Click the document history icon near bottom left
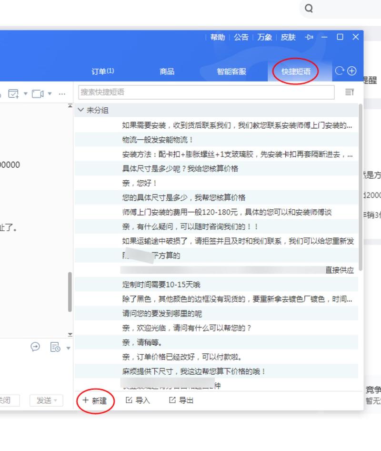 tap(55, 347)
